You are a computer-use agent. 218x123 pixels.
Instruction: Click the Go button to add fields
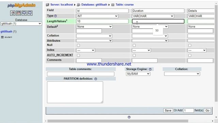[207, 110]
